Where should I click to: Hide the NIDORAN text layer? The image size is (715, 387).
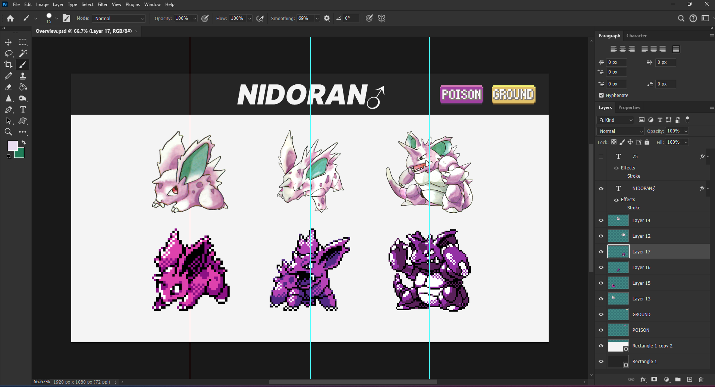point(601,188)
